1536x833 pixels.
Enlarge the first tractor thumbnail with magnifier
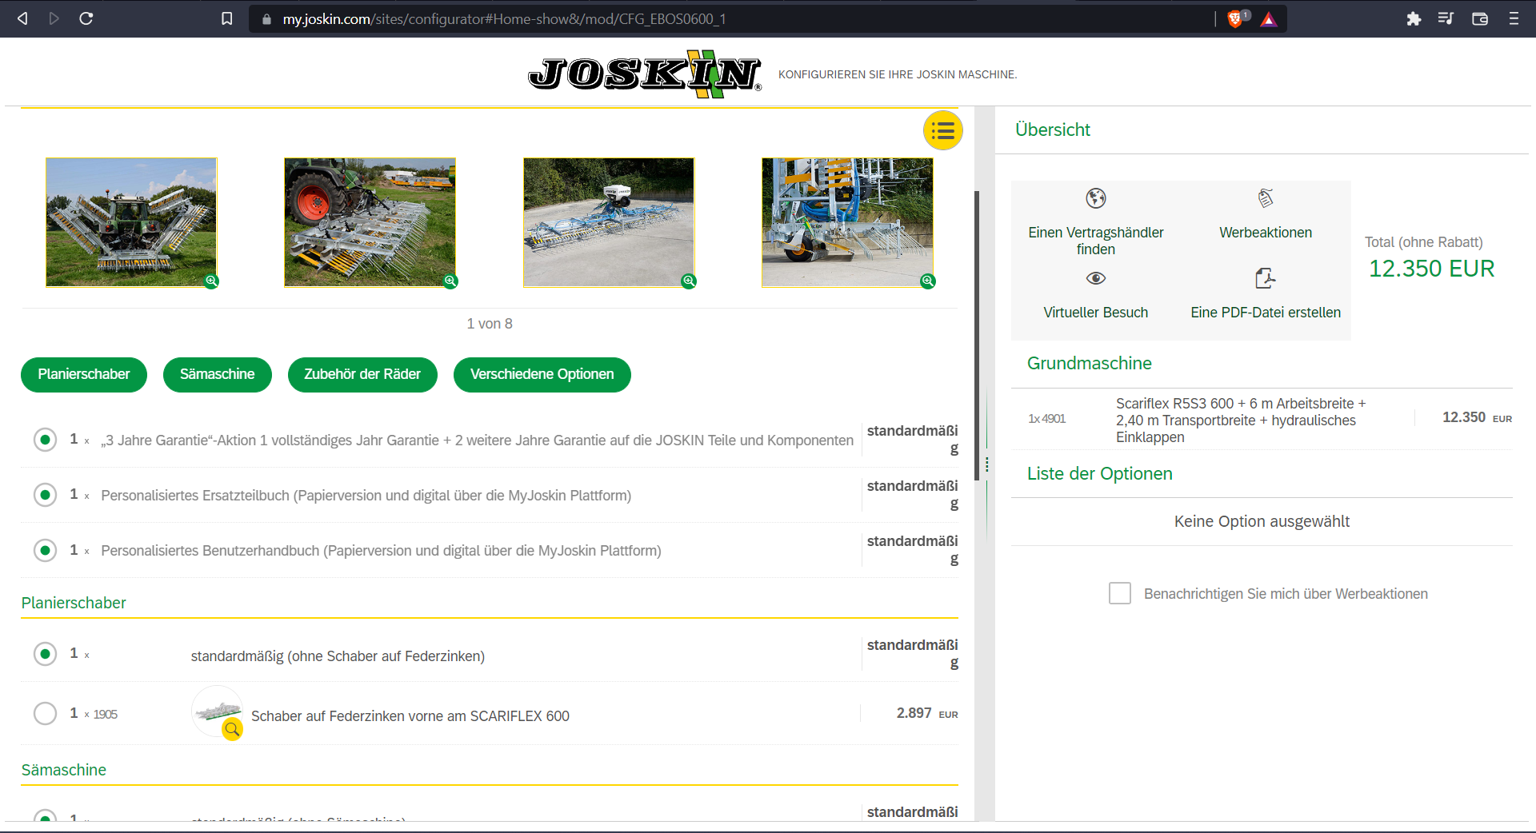(211, 281)
